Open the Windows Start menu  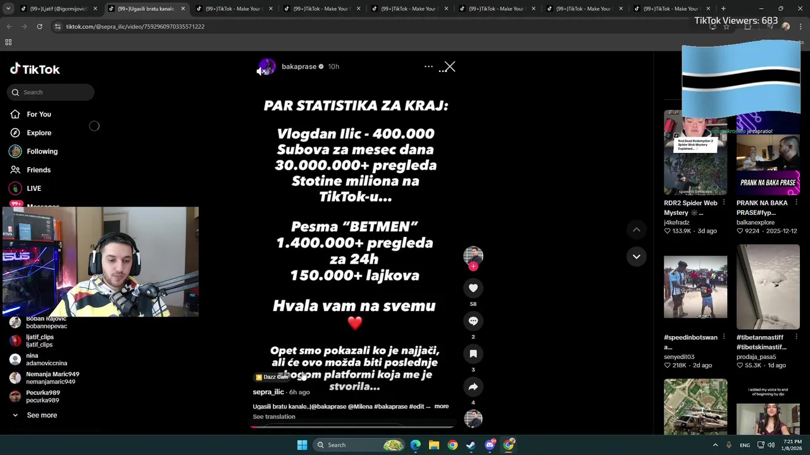(x=302, y=445)
